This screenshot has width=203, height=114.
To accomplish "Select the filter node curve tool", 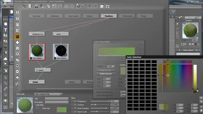I will 17,48.
